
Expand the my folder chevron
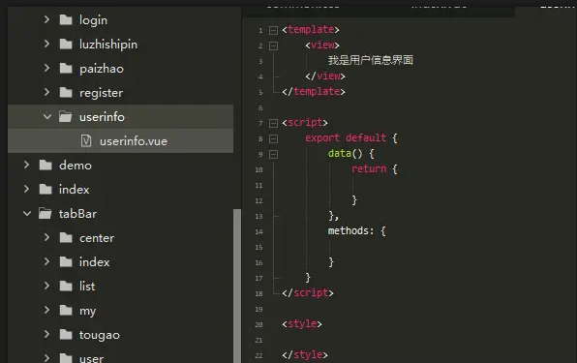pyautogui.click(x=46, y=310)
